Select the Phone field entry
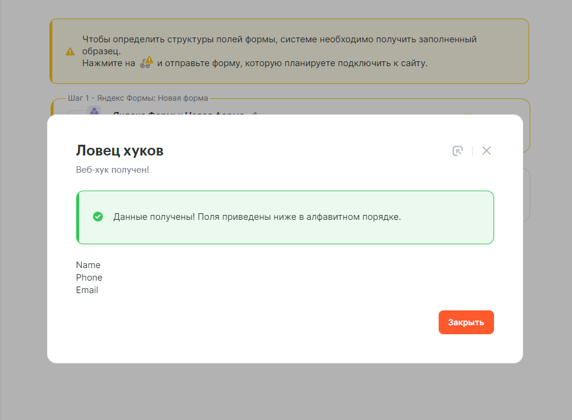The height and width of the screenshot is (420, 572). tap(89, 278)
